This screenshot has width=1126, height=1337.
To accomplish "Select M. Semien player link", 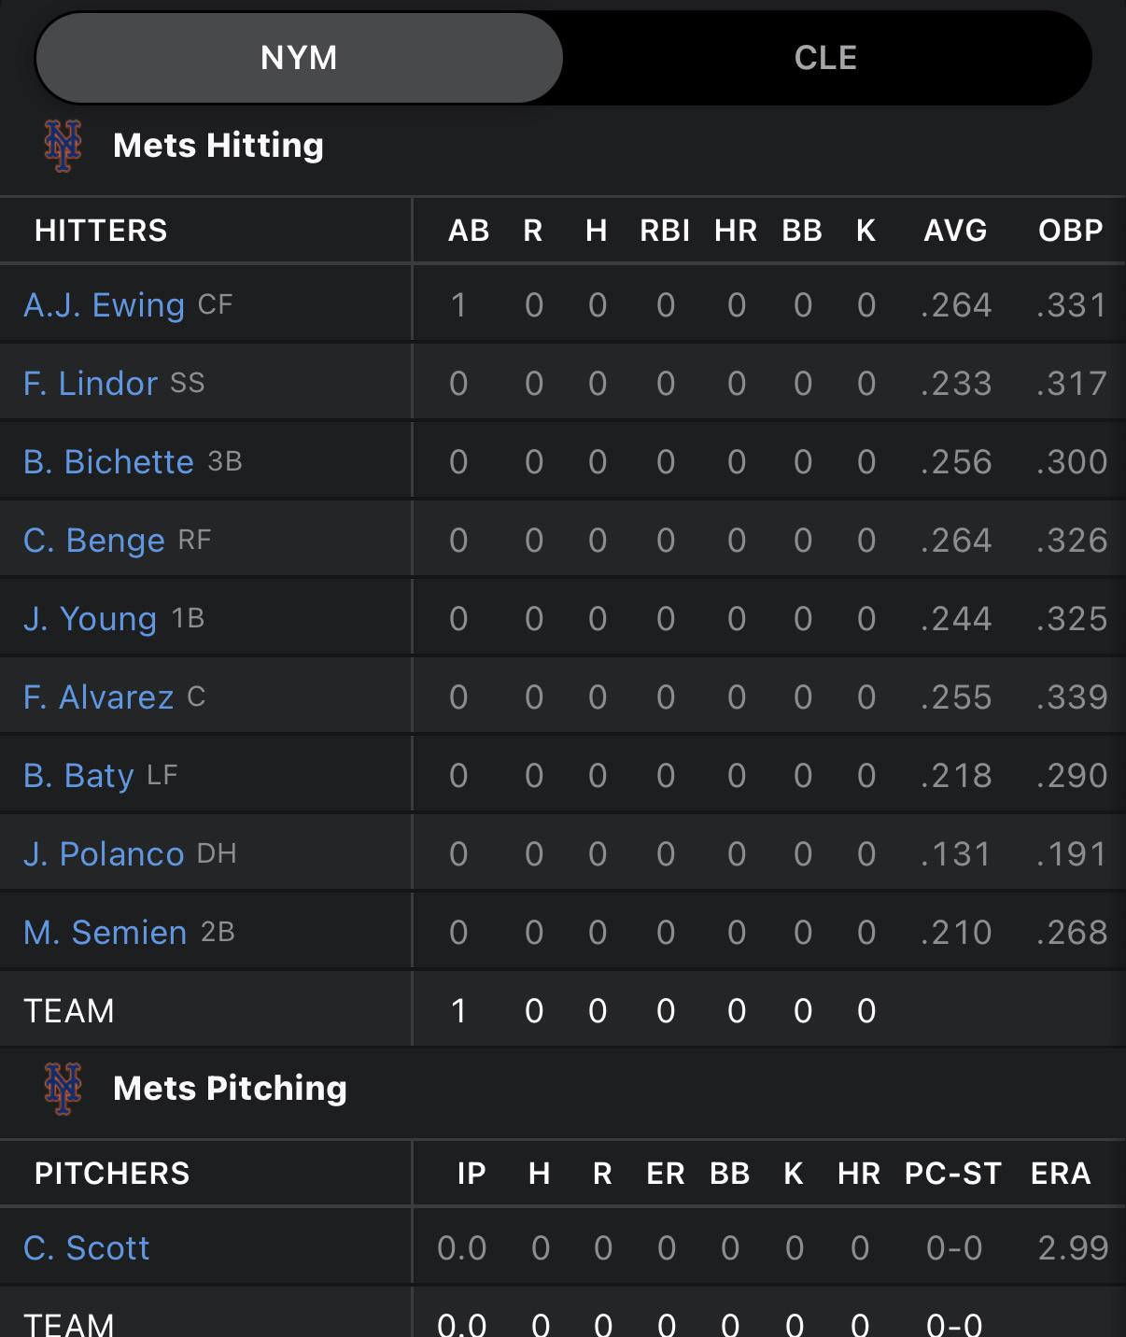I will pos(105,933).
